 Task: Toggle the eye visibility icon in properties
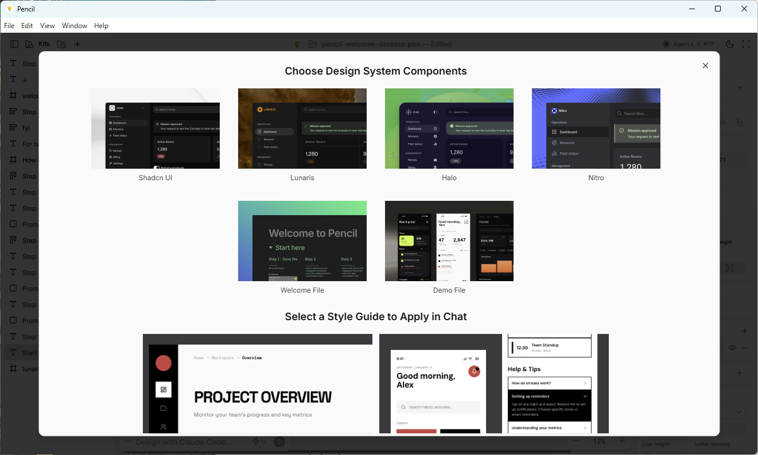pos(732,348)
